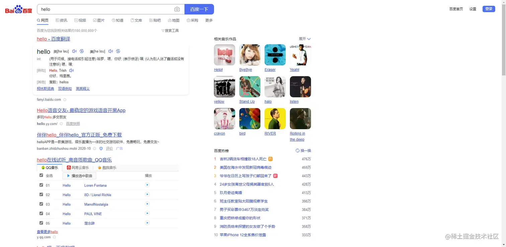The image size is (506, 247).
Task: Click the 百度一下 search button
Action: [x=199, y=9]
